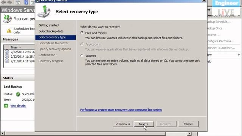Click the Next button in Recovery Wizard

pos(144,124)
